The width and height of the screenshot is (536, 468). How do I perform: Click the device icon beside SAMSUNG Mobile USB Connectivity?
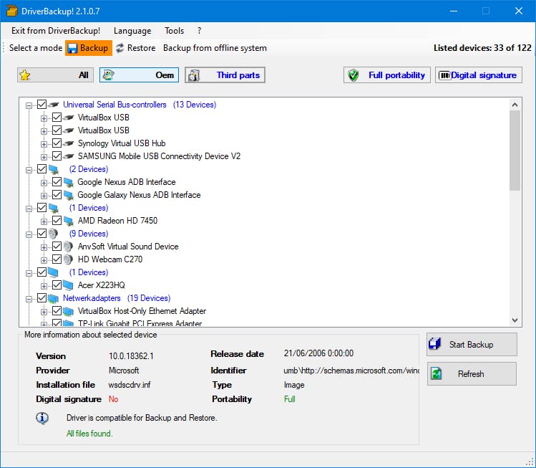69,156
